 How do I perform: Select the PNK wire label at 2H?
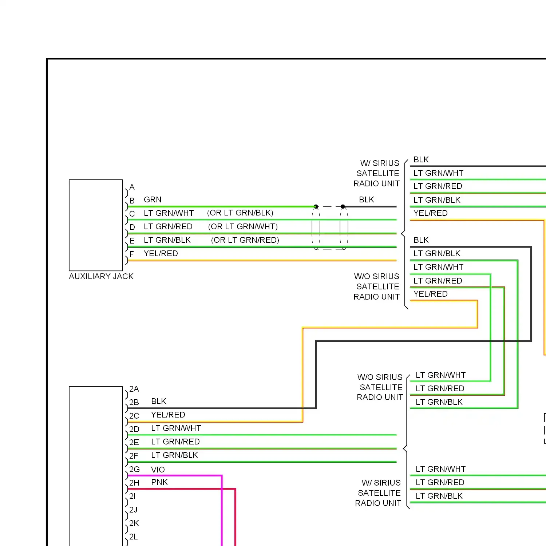(159, 482)
